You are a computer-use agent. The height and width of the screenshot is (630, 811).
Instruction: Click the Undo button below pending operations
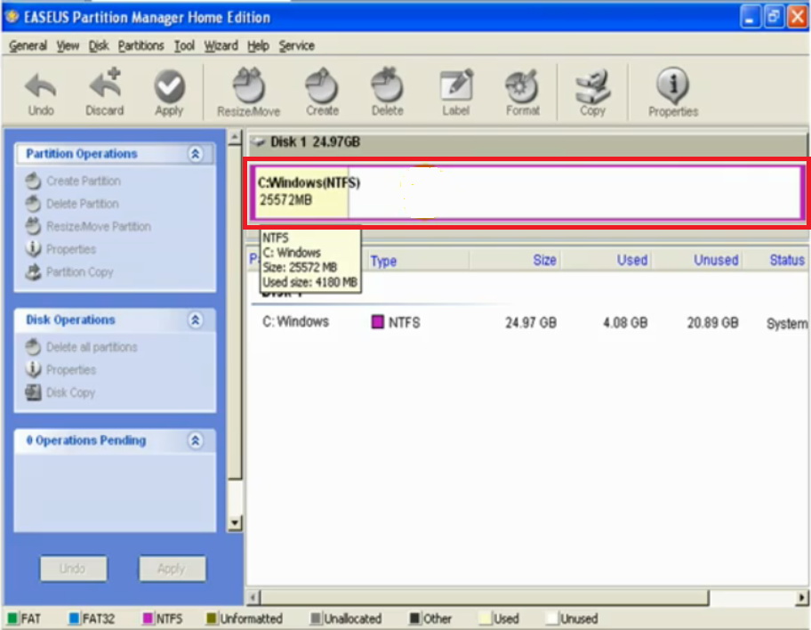(x=74, y=569)
